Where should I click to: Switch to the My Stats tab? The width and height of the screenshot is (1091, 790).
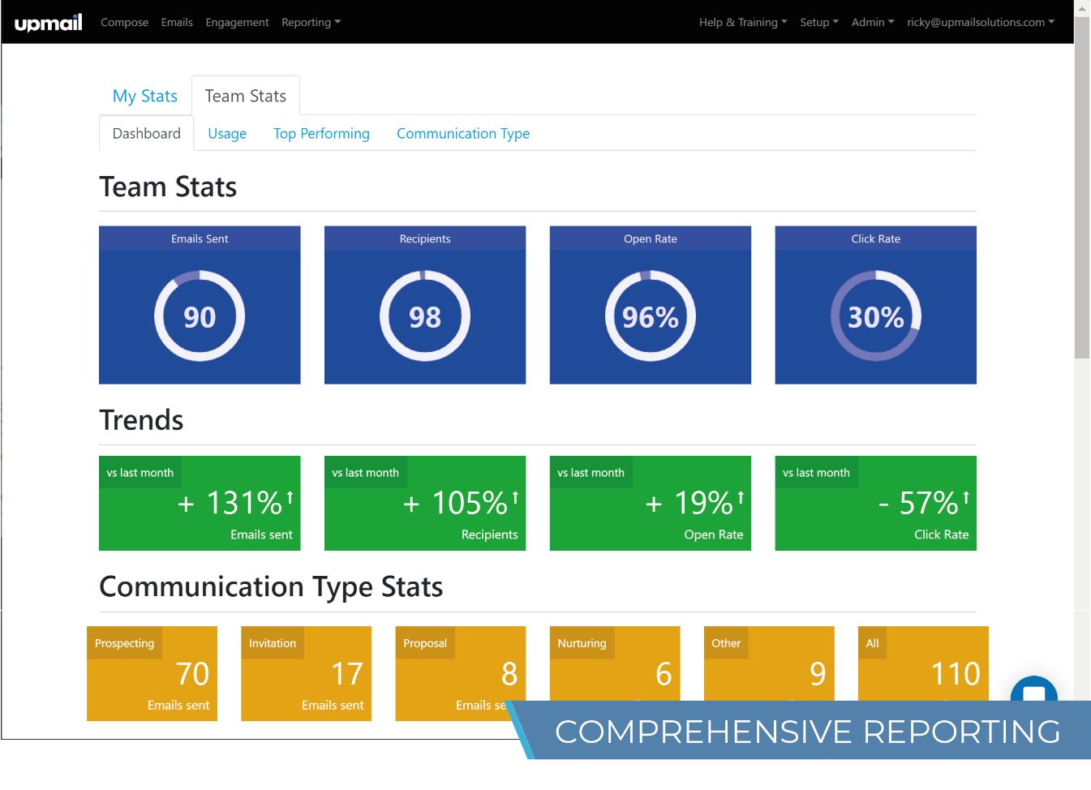pos(145,96)
